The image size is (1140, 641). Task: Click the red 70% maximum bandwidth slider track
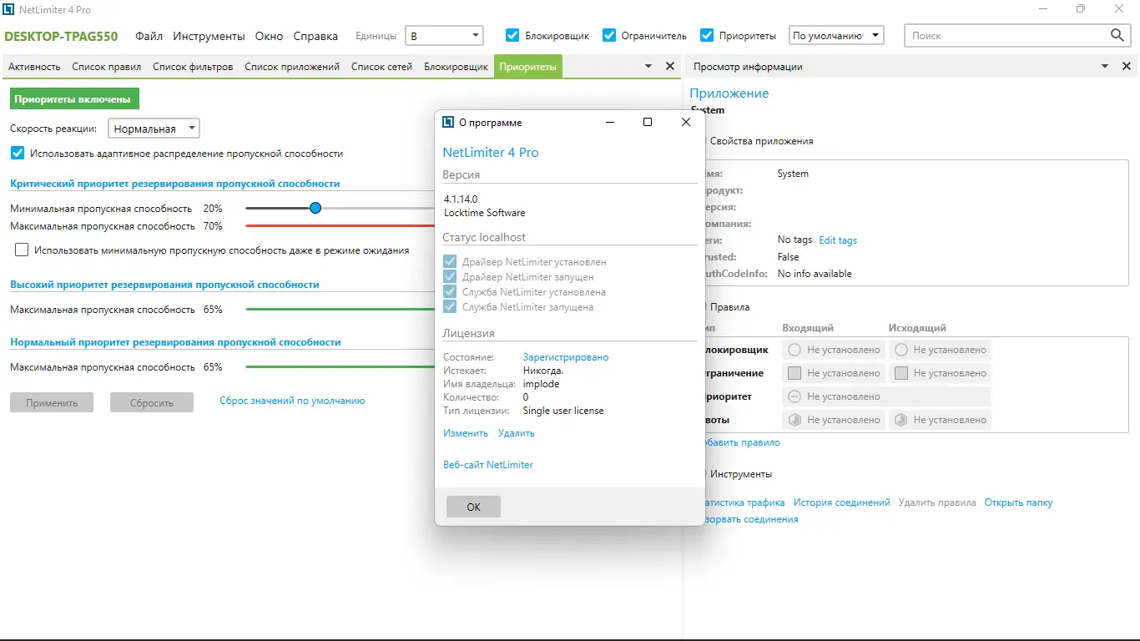(x=340, y=225)
